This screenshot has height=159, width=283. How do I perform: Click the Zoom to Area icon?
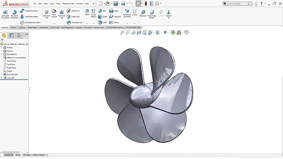click(x=128, y=32)
